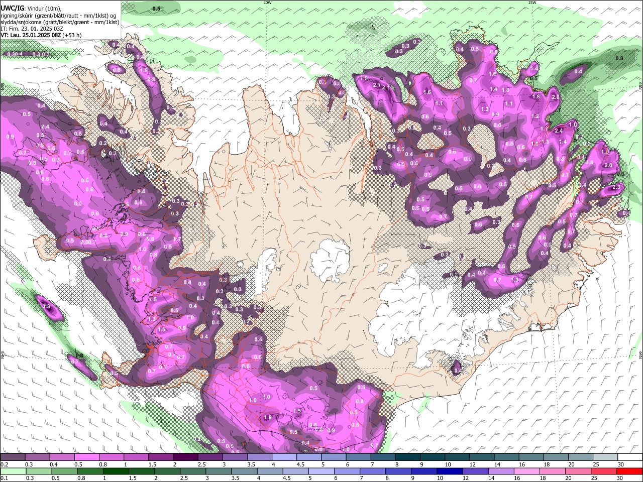This screenshot has height=482, width=643.
Task: Click the '0.1' label under the rain scale
Action: [x=4, y=478]
